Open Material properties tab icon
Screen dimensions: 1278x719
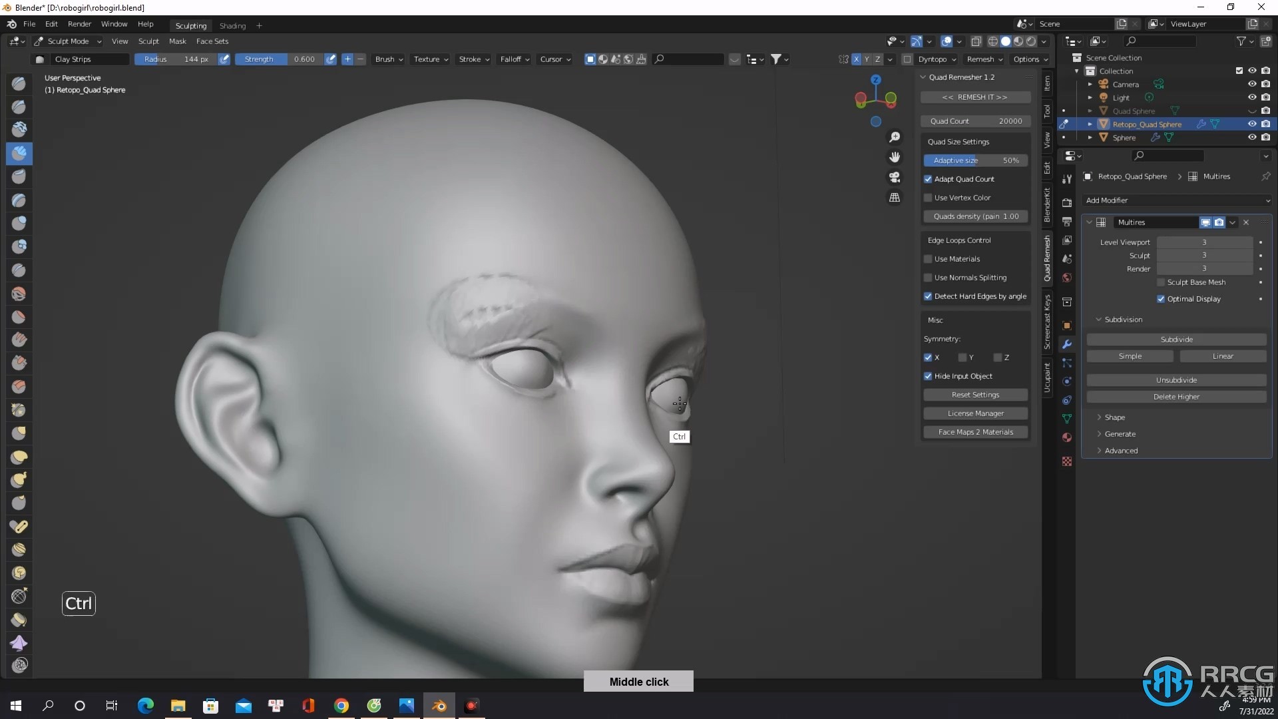coord(1067,437)
